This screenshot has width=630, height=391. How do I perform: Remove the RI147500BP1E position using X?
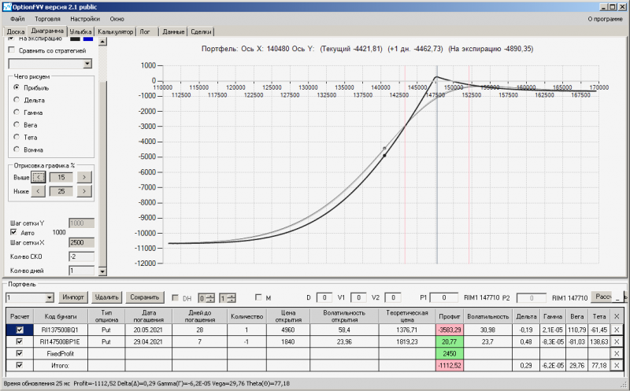click(x=617, y=341)
